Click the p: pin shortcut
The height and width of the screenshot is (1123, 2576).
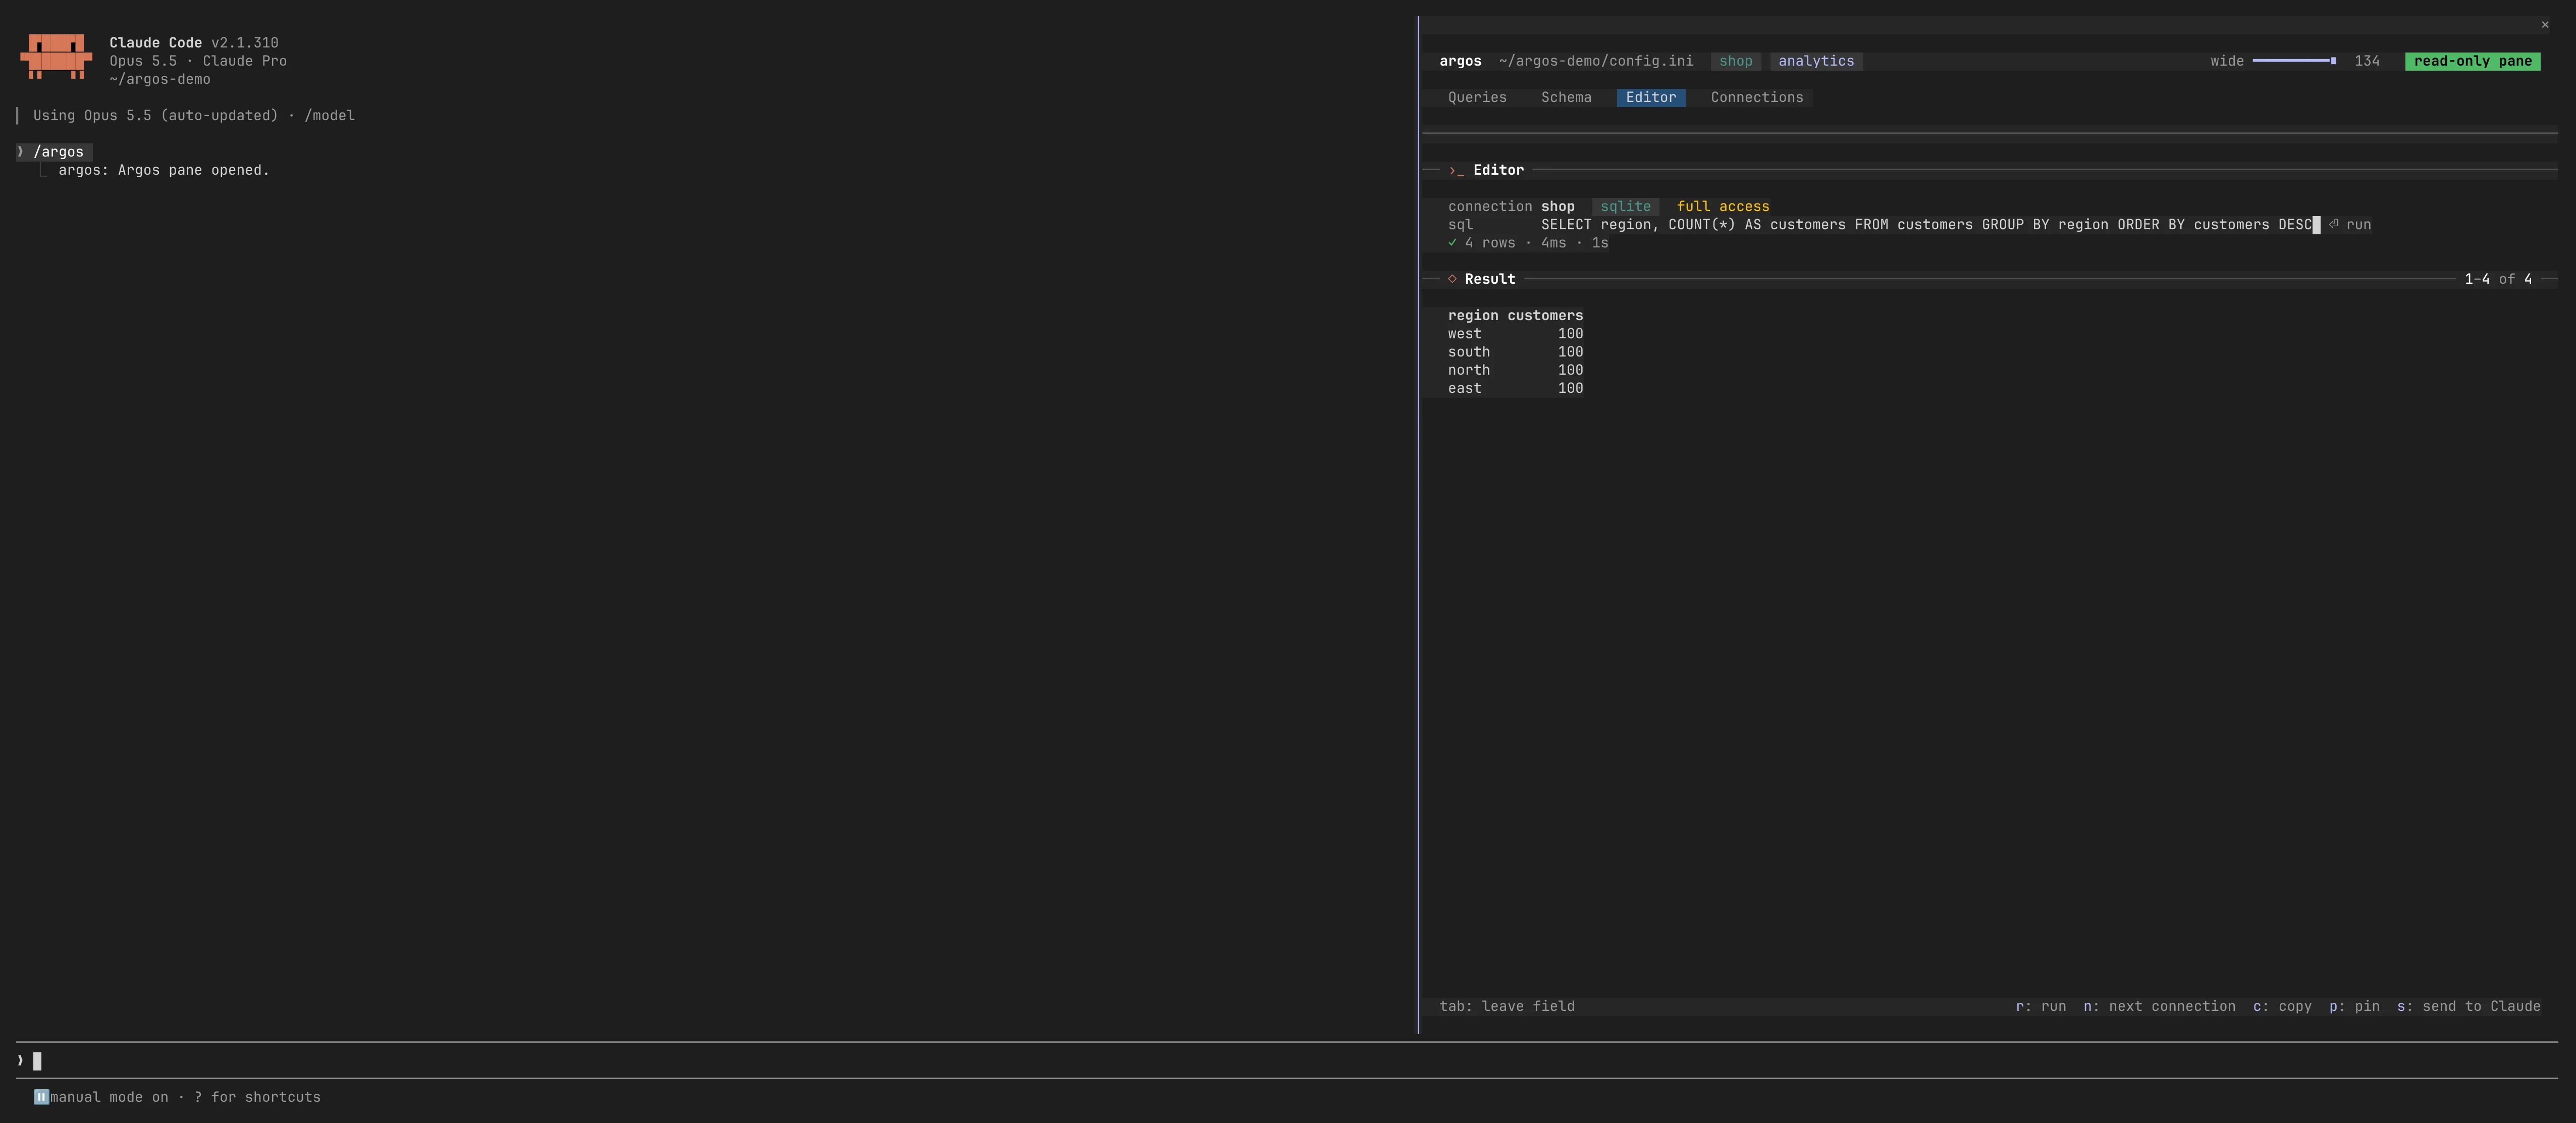pyautogui.click(x=2354, y=1007)
